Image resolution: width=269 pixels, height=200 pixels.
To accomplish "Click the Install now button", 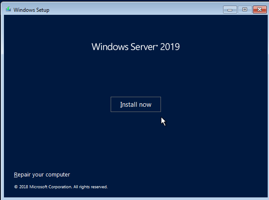I will 136,104.
